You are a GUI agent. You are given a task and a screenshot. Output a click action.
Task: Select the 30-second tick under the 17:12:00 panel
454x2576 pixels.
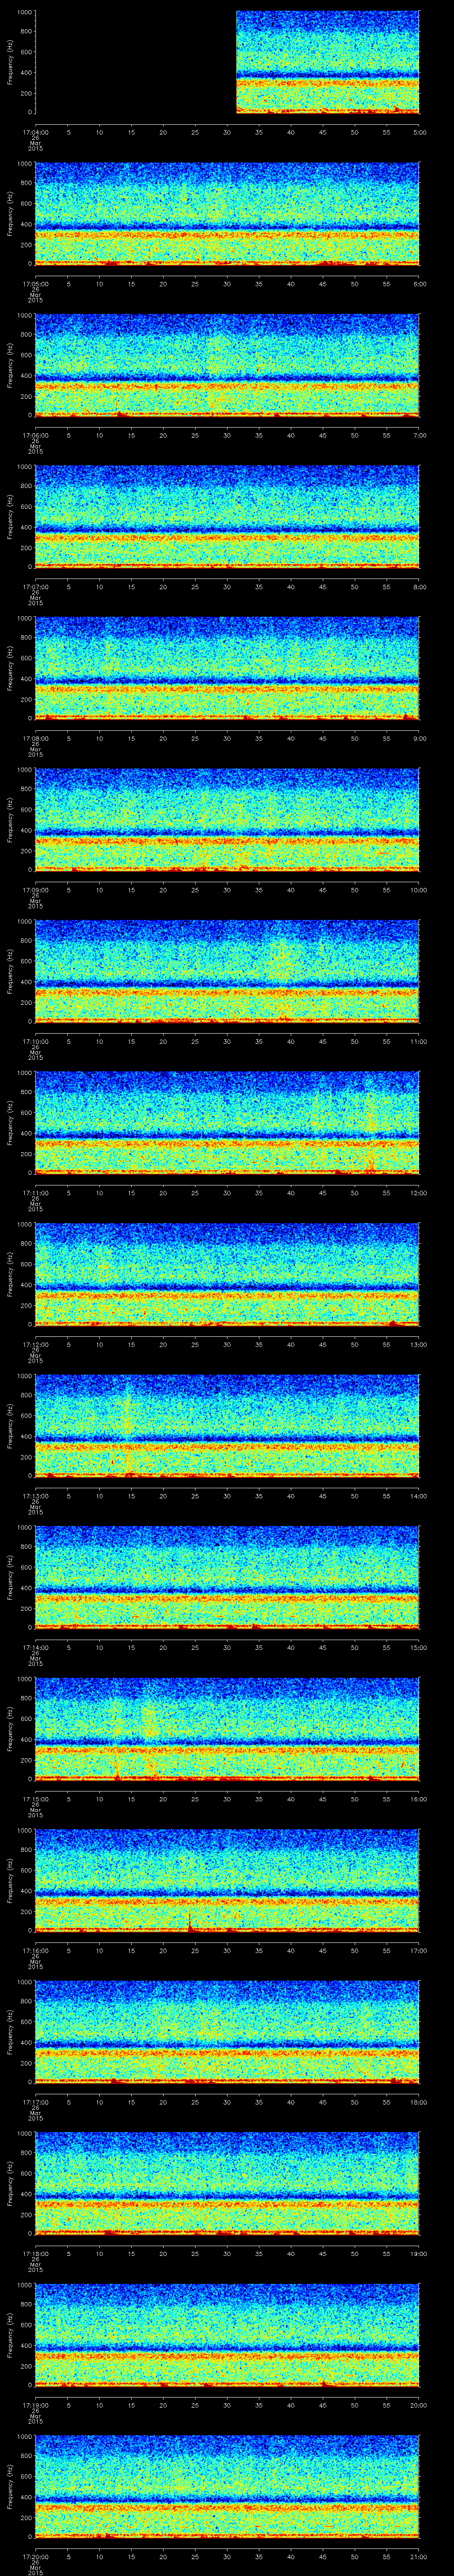pyautogui.click(x=227, y=1344)
